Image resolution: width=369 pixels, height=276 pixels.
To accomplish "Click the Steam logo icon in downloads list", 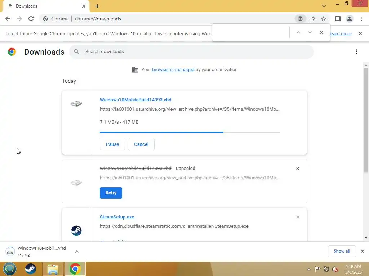I will pos(76,230).
